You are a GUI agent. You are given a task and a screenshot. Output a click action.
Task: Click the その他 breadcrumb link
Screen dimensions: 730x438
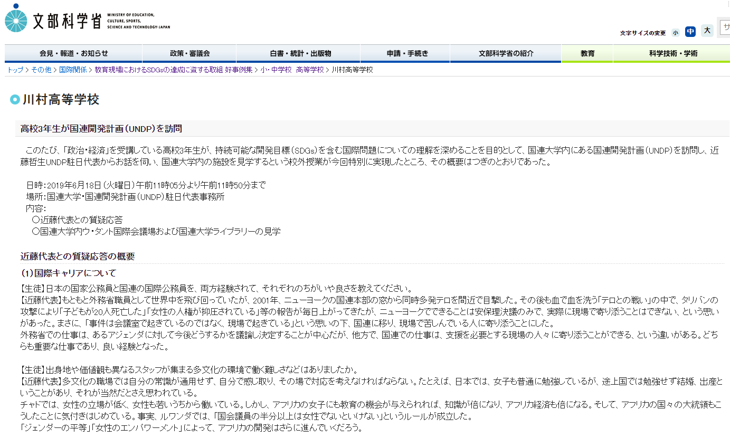[x=41, y=70]
